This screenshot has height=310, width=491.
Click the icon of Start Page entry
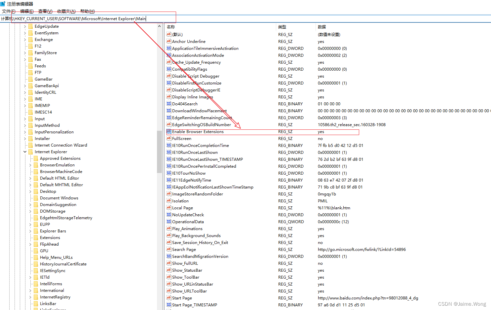click(169, 298)
